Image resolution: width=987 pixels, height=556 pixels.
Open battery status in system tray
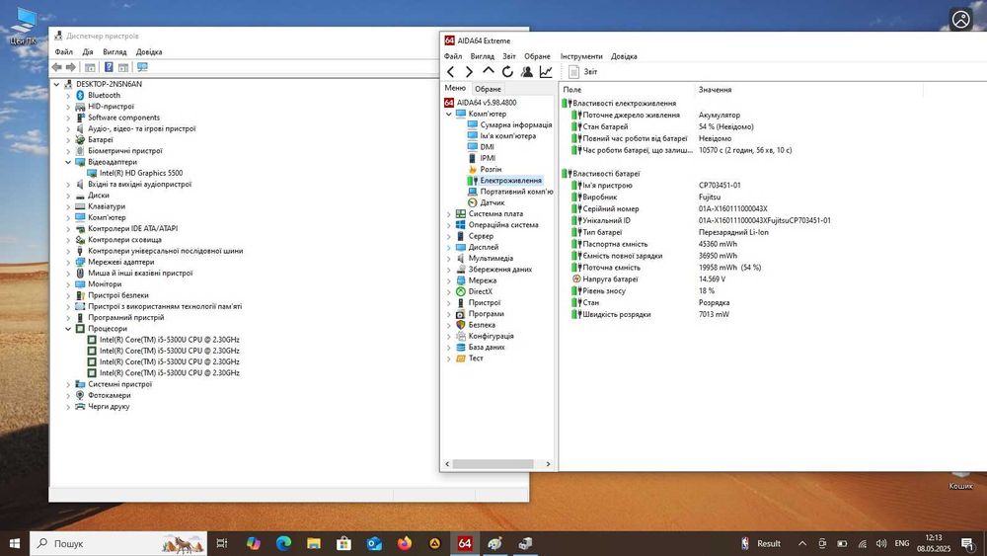(842, 543)
